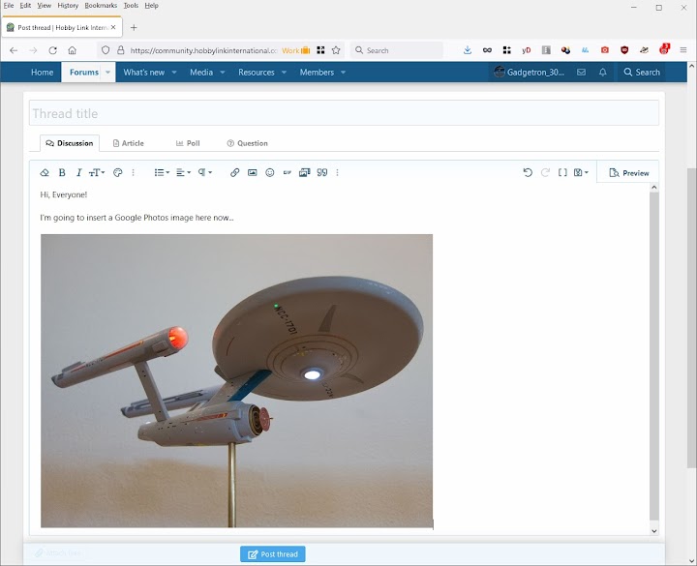The height and width of the screenshot is (566, 697).
Task: Undo the last editor change
Action: click(x=528, y=173)
